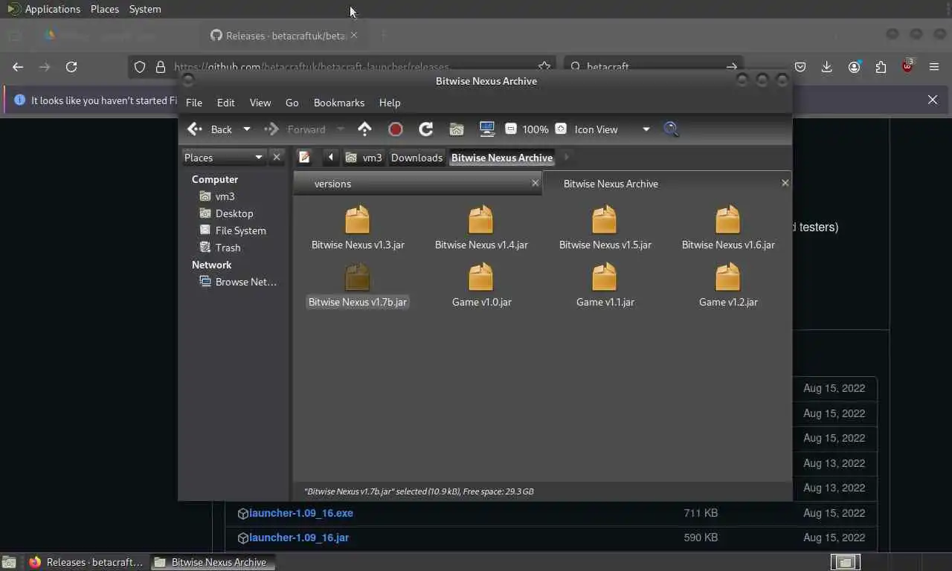This screenshot has width=952, height=571.
Task: Click the Forward navigation button
Action: 297,129
